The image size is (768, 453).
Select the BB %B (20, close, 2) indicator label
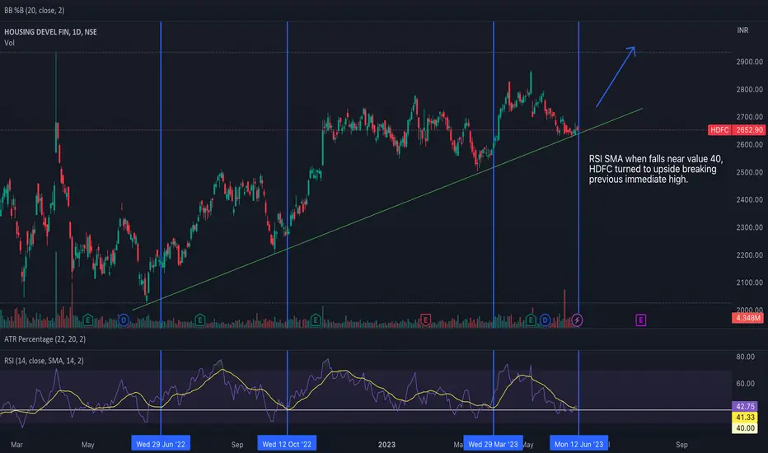click(35, 10)
